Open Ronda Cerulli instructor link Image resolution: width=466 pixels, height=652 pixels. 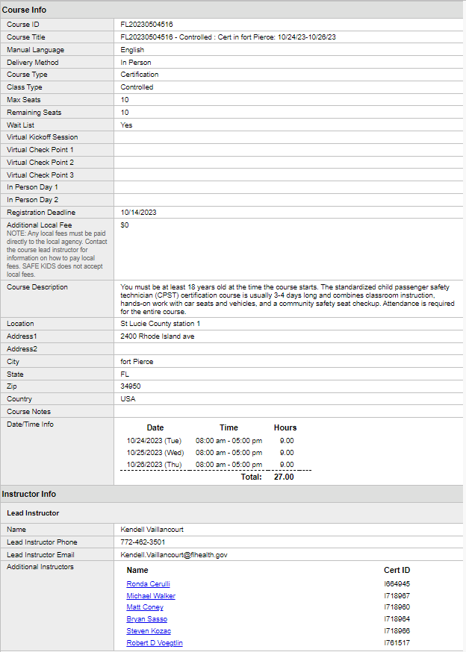[148, 584]
